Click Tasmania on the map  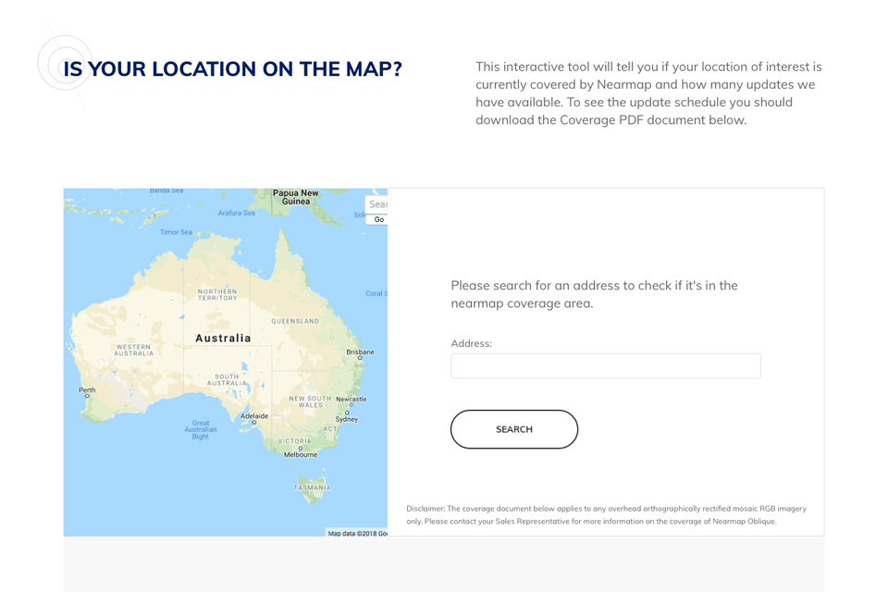[x=312, y=487]
